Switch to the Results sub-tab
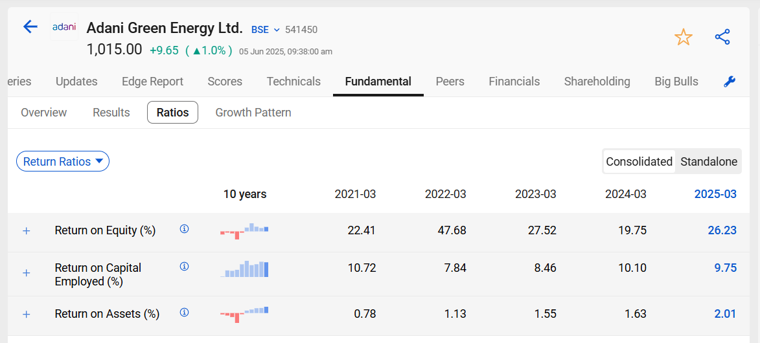Image resolution: width=760 pixels, height=343 pixels. (111, 113)
